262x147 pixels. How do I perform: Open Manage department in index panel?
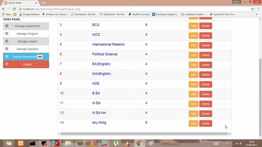[x=26, y=26]
